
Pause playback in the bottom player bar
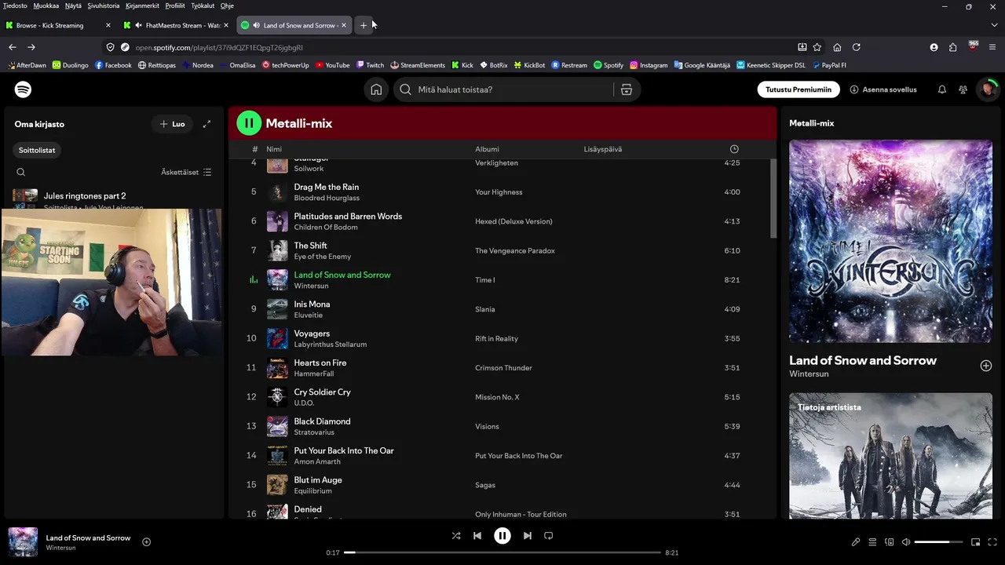[502, 536]
